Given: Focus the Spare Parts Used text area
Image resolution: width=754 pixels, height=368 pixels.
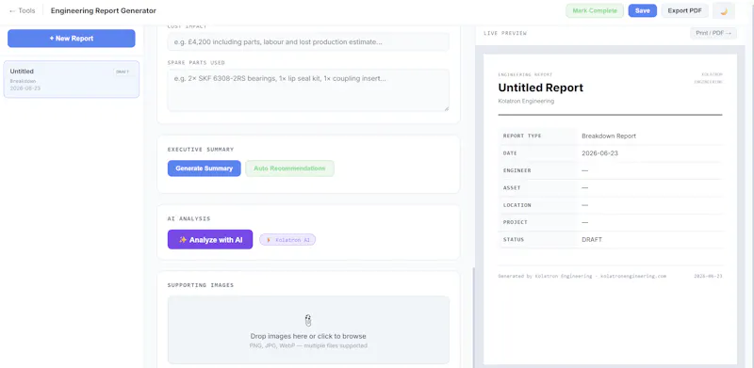Looking at the screenshot, I should 308,90.
